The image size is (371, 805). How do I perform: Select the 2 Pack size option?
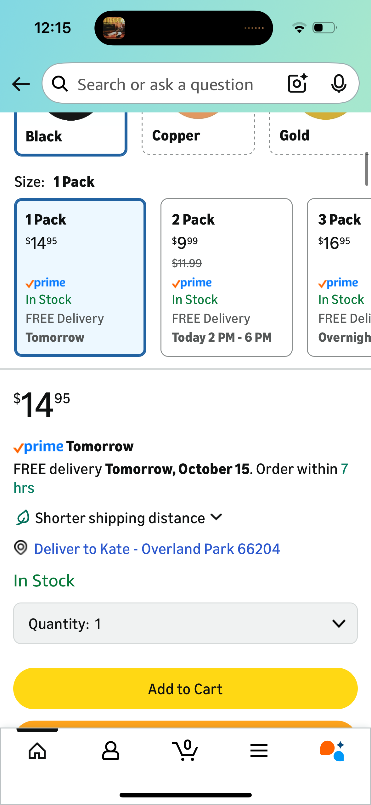[x=226, y=277]
